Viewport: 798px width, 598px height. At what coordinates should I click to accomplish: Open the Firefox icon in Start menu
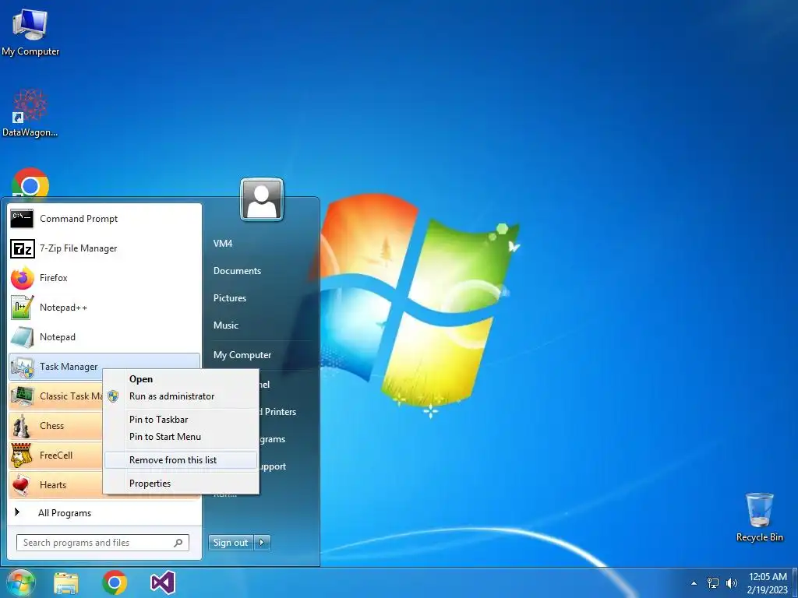click(x=22, y=278)
